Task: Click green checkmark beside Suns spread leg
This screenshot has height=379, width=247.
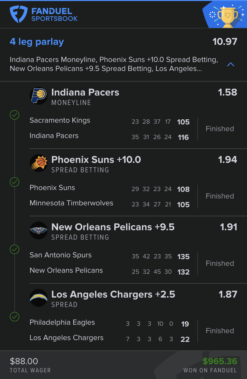Action: (x=15, y=182)
